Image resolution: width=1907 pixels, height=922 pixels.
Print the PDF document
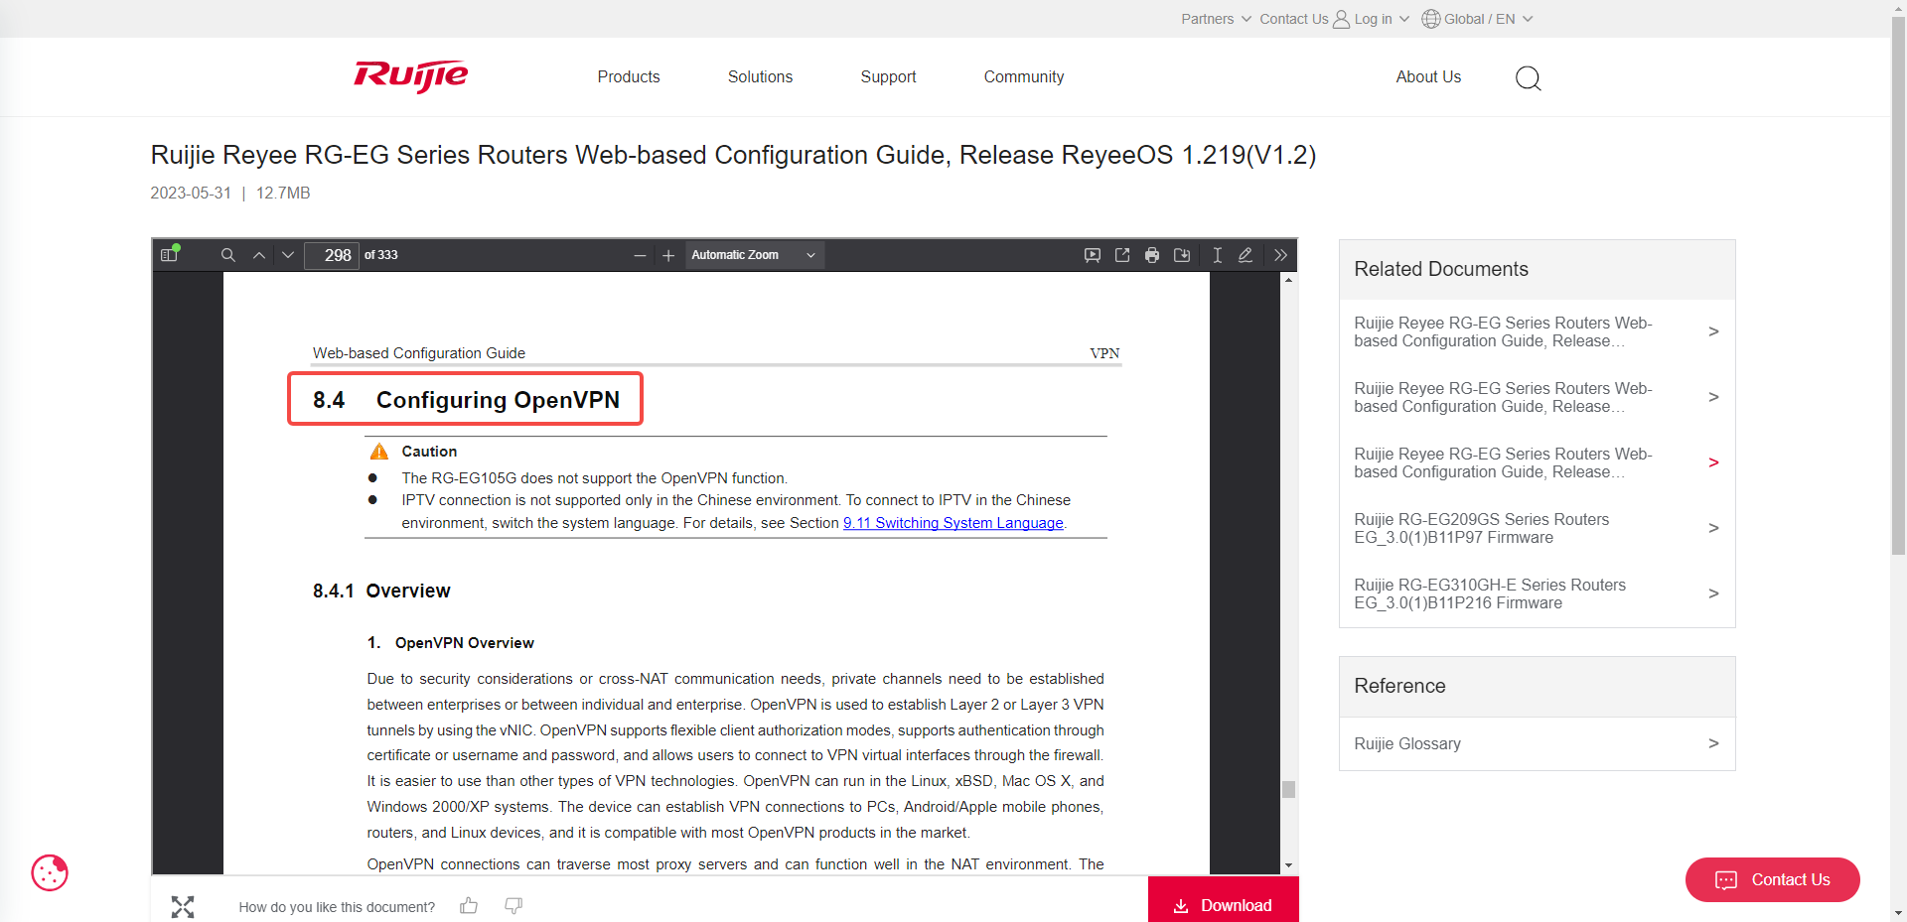1152,255
